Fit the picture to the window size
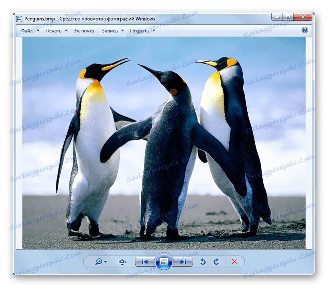This screenshot has height=288, width=328. 122,262
